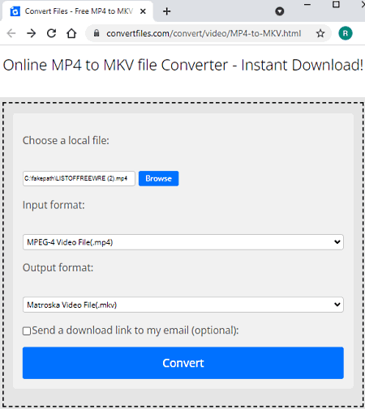Image resolution: width=365 pixels, height=409 pixels.
Task: Reload the page with the refresh icon
Action: (x=51, y=33)
